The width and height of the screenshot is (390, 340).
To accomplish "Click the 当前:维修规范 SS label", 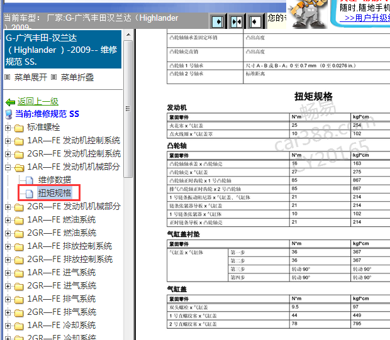I will 47,114.
